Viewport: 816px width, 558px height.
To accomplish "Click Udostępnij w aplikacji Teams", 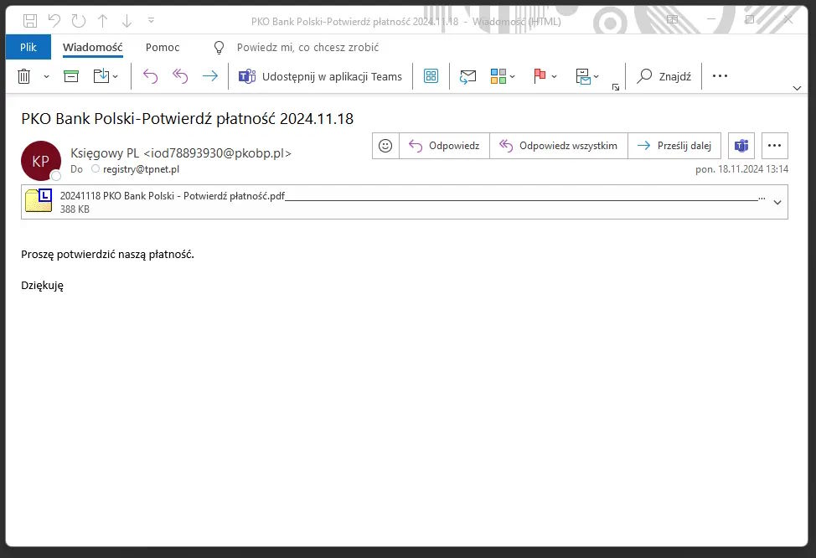I will coord(321,76).
